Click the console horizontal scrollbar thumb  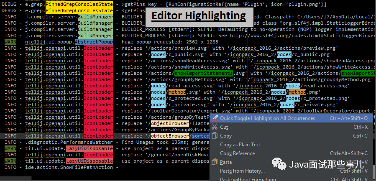(15, 178)
